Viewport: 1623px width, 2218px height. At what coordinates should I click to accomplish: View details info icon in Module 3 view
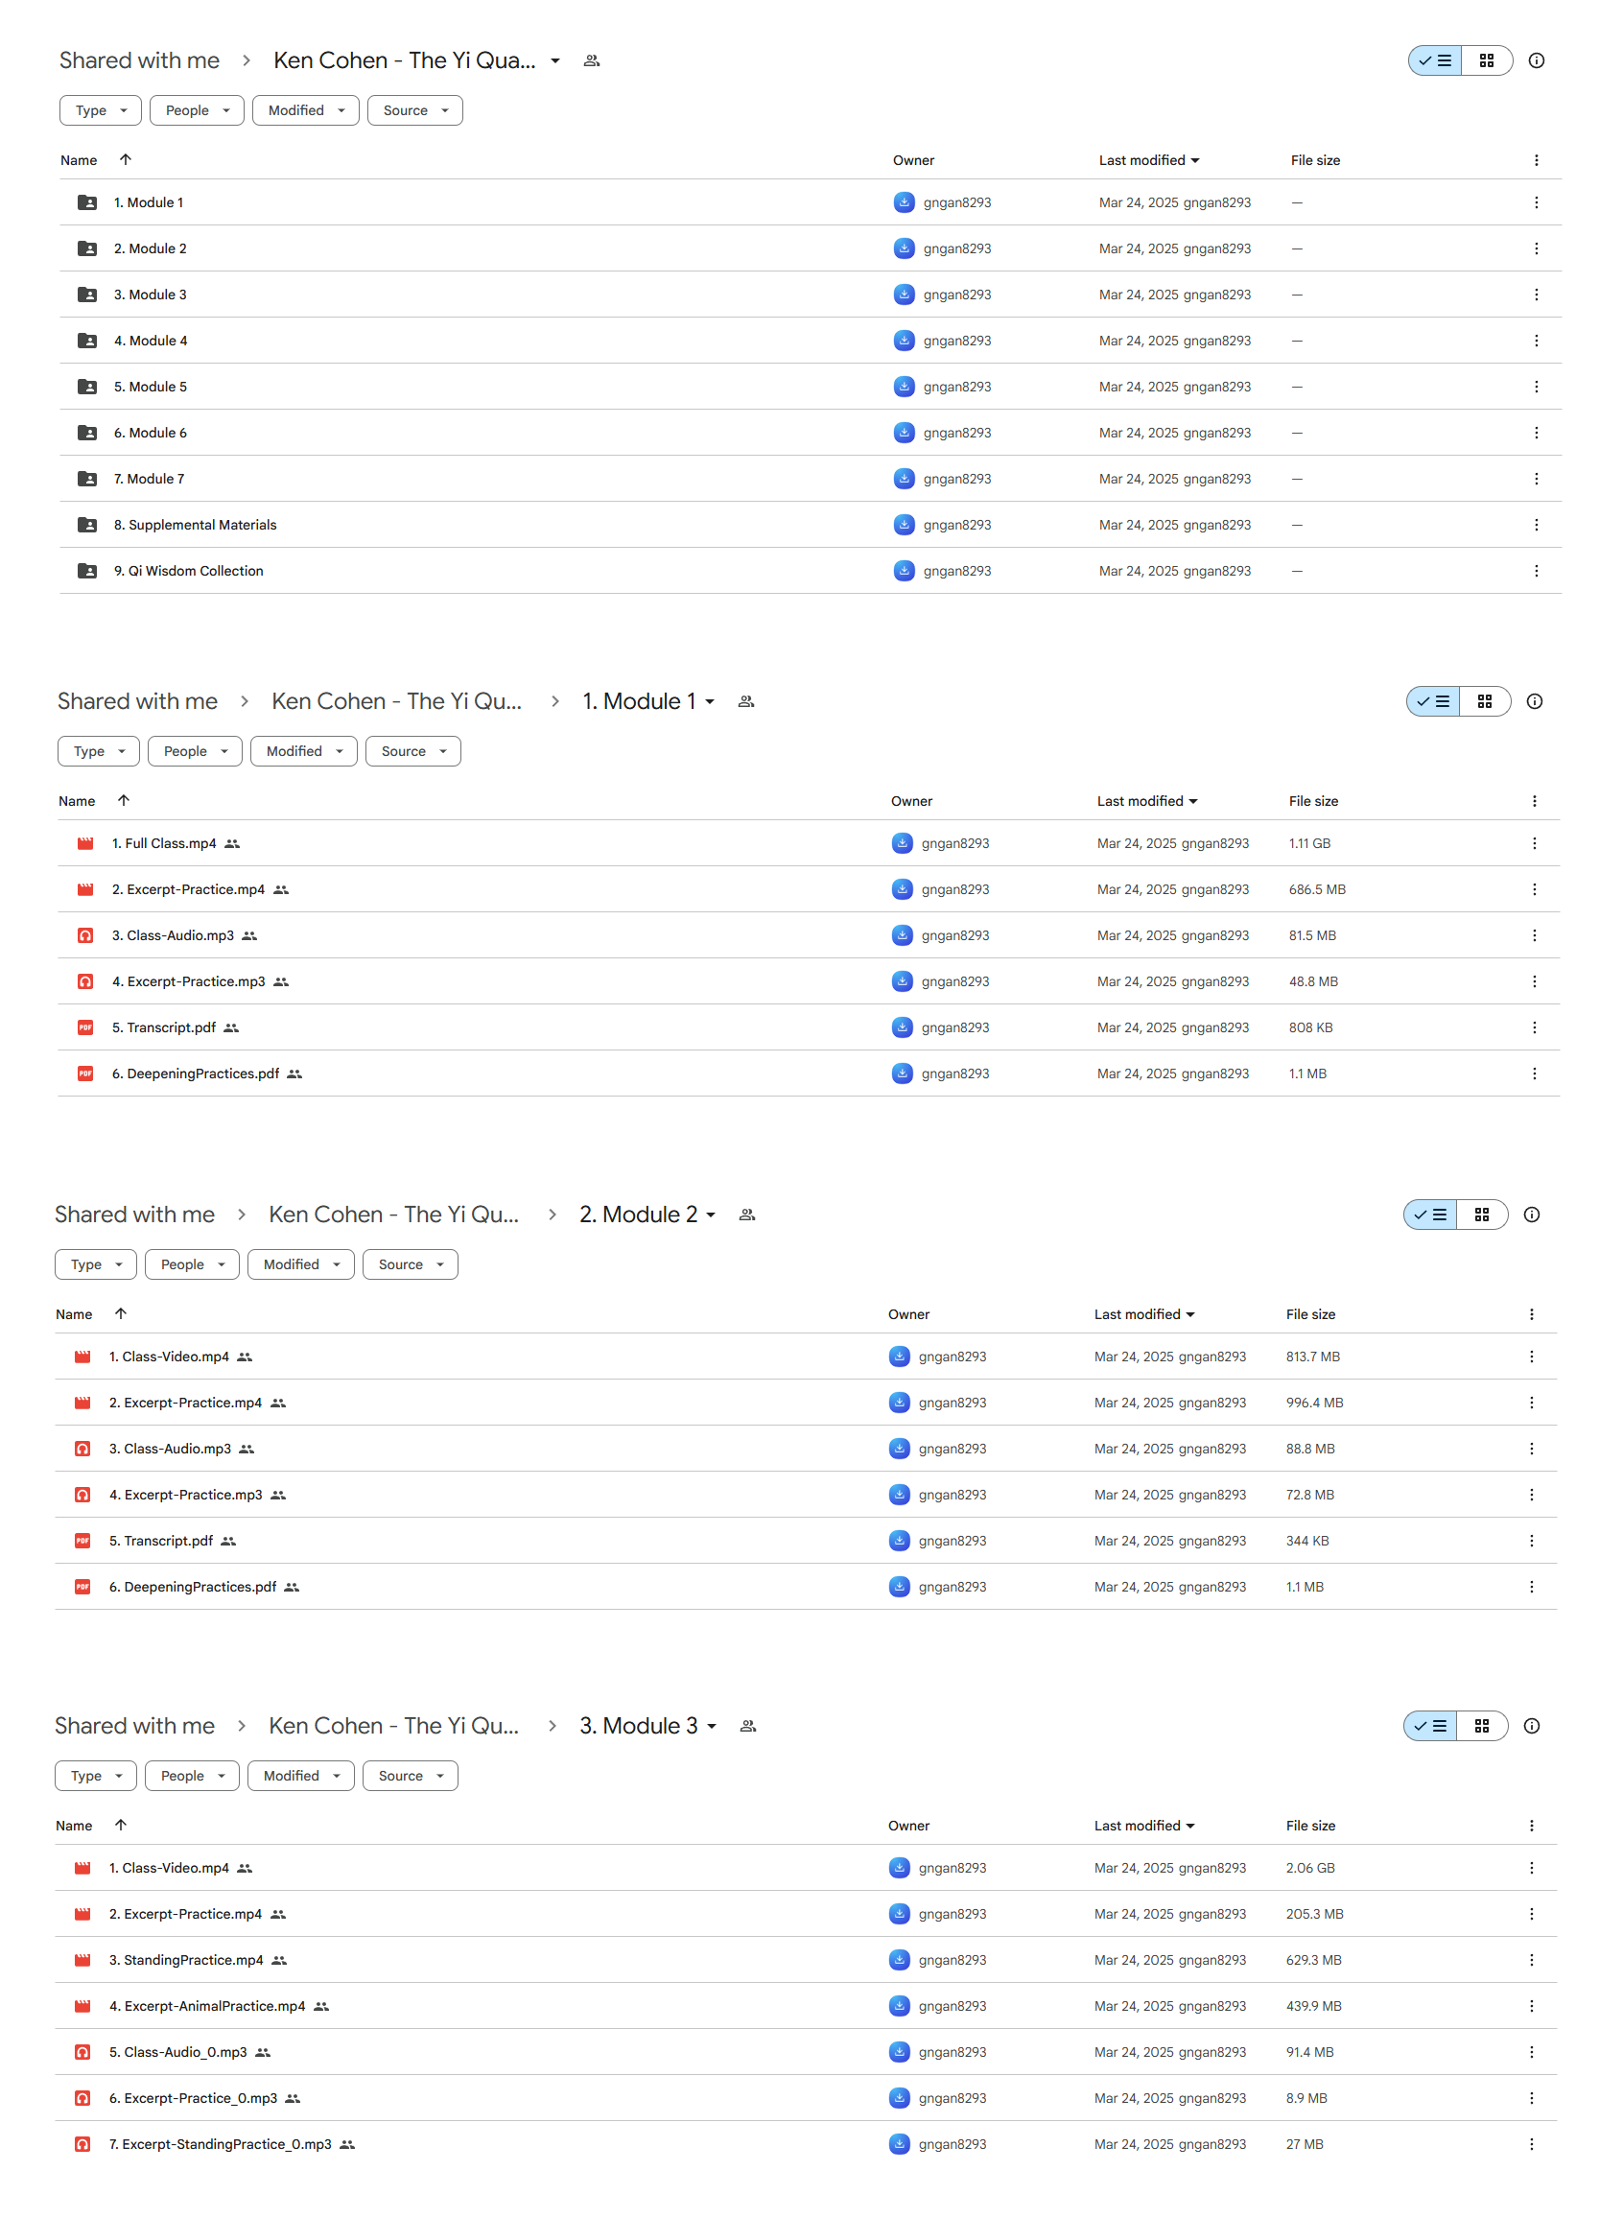tap(1532, 1726)
